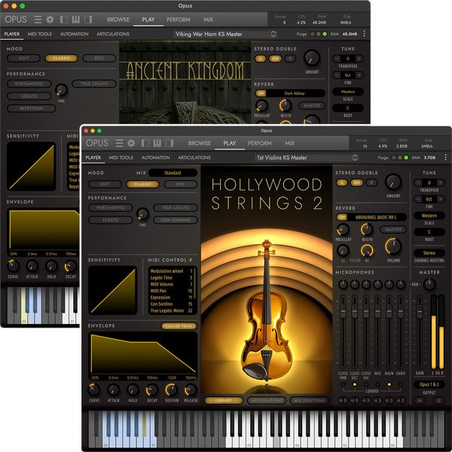Click the Stereo Double Amount knob in Ancient Kingdom
The width and height of the screenshot is (452, 452).
click(312, 58)
